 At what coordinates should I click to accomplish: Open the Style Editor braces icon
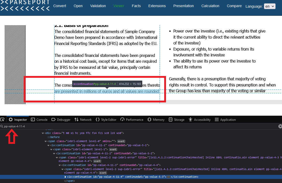pos(98,119)
